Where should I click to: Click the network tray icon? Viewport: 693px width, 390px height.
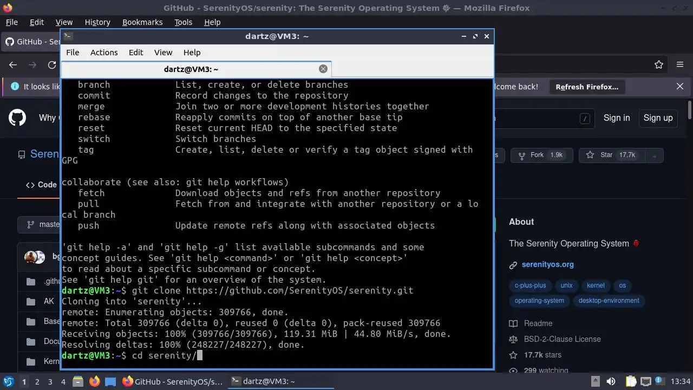[x=645, y=382]
